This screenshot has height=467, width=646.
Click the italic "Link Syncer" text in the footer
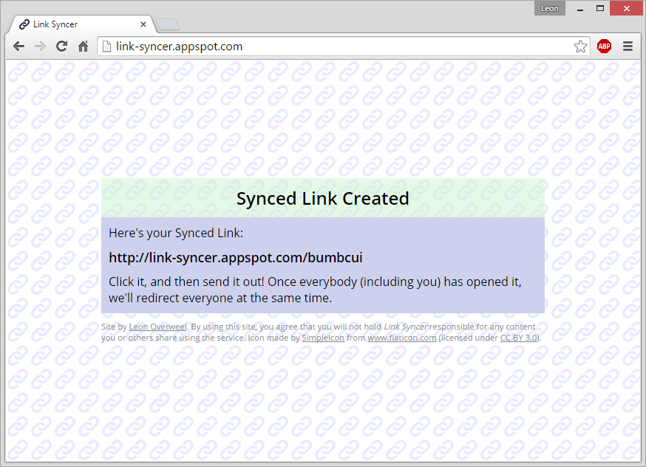[x=405, y=327]
